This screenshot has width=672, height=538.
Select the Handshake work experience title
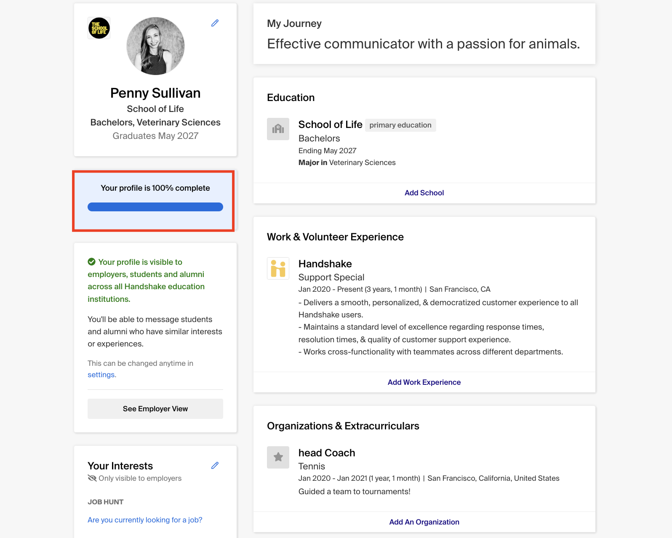[325, 264]
